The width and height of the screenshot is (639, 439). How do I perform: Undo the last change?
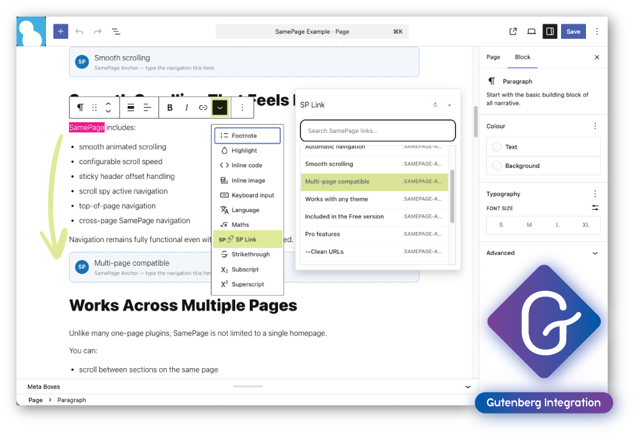point(79,31)
